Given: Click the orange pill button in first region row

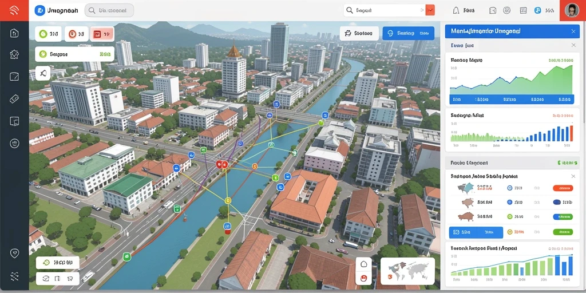Looking at the screenshot, I should (563, 188).
